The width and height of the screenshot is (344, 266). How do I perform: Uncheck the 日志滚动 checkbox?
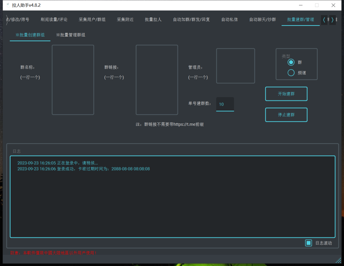coord(308,243)
